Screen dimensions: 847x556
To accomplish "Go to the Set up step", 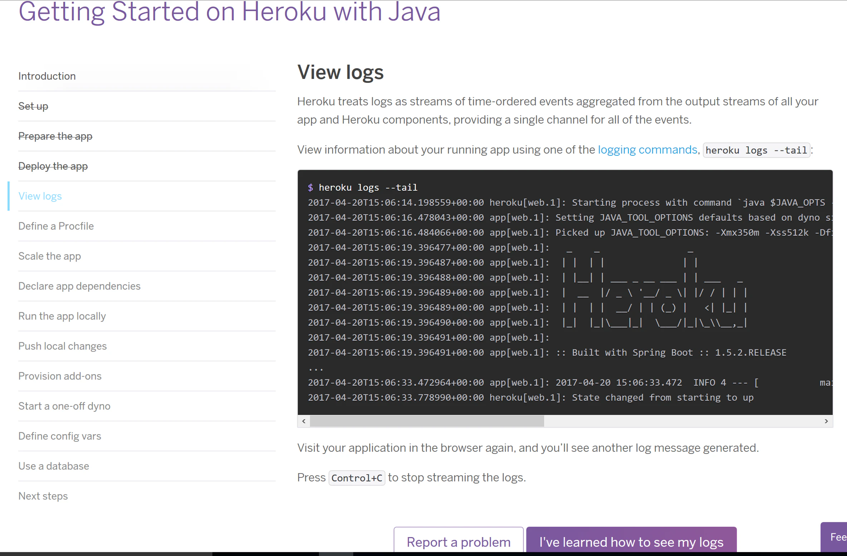I will 33,106.
